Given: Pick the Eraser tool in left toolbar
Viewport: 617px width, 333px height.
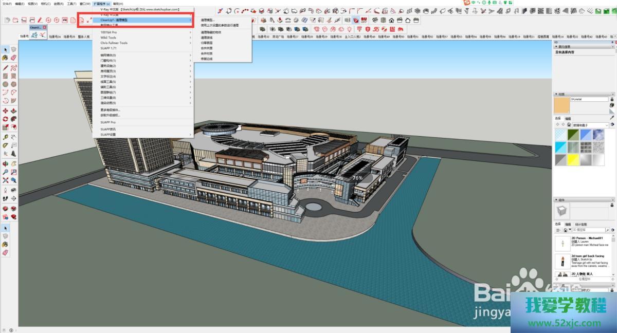Looking at the screenshot, I should pyautogui.click(x=14, y=59).
